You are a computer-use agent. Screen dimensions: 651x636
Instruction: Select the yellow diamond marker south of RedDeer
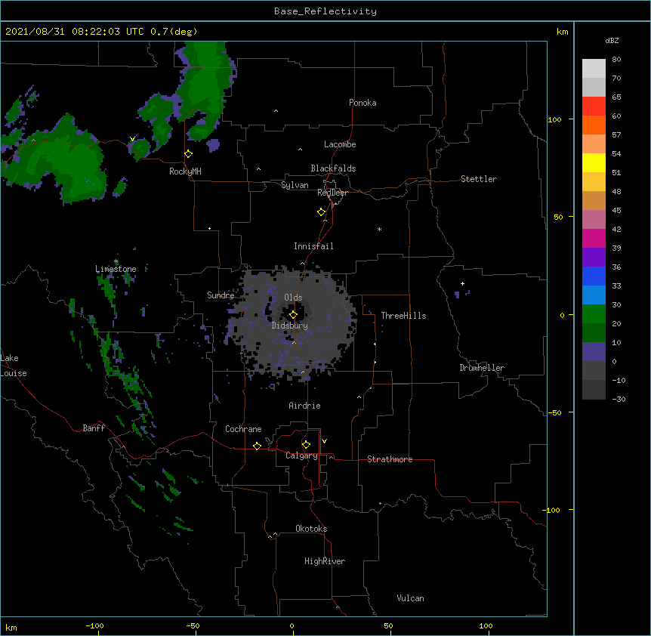click(322, 212)
